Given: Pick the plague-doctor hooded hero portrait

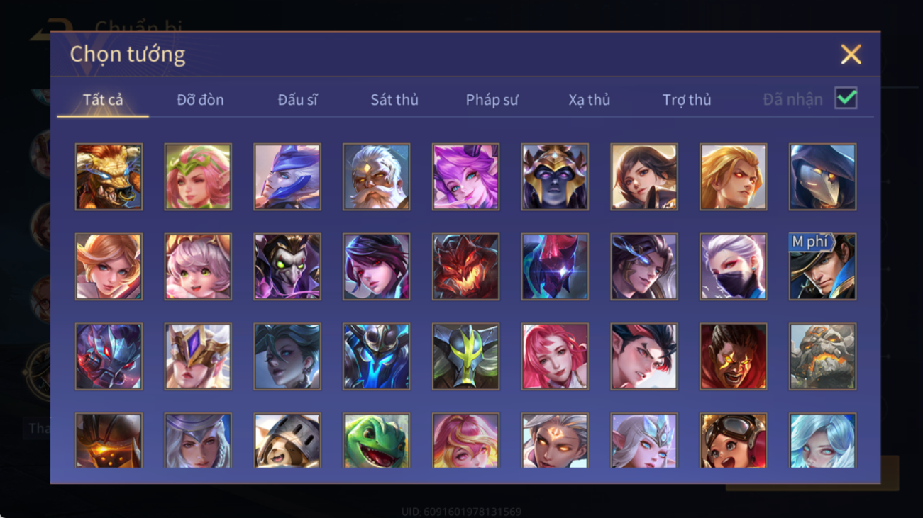Looking at the screenshot, I should point(822,176).
